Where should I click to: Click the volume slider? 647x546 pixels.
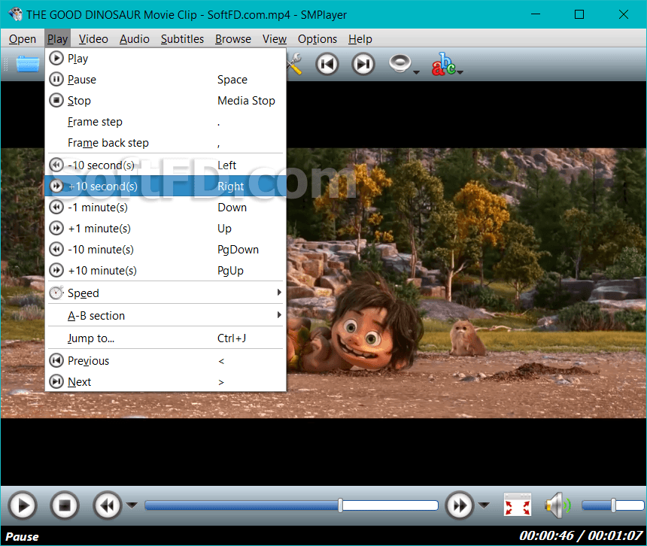612,505
